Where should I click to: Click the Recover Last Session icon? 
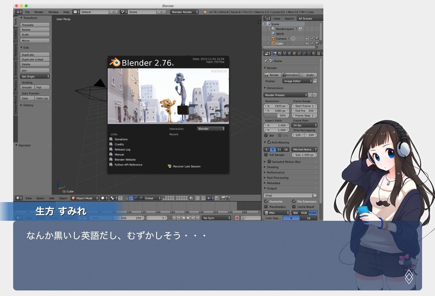170,166
